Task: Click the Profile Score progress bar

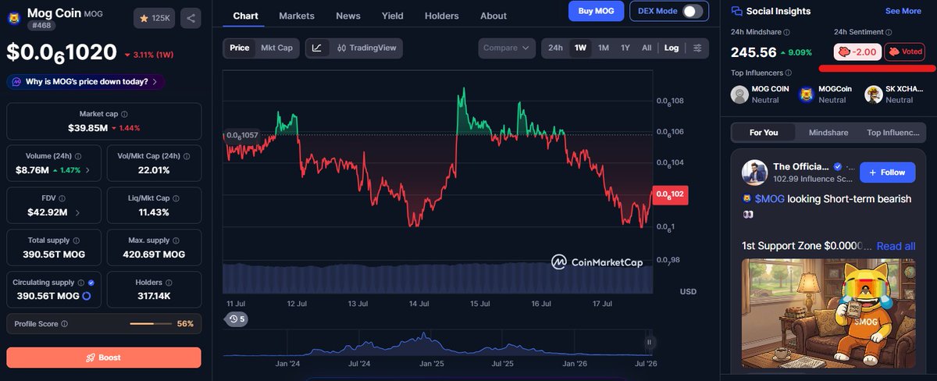Action: tap(149, 323)
